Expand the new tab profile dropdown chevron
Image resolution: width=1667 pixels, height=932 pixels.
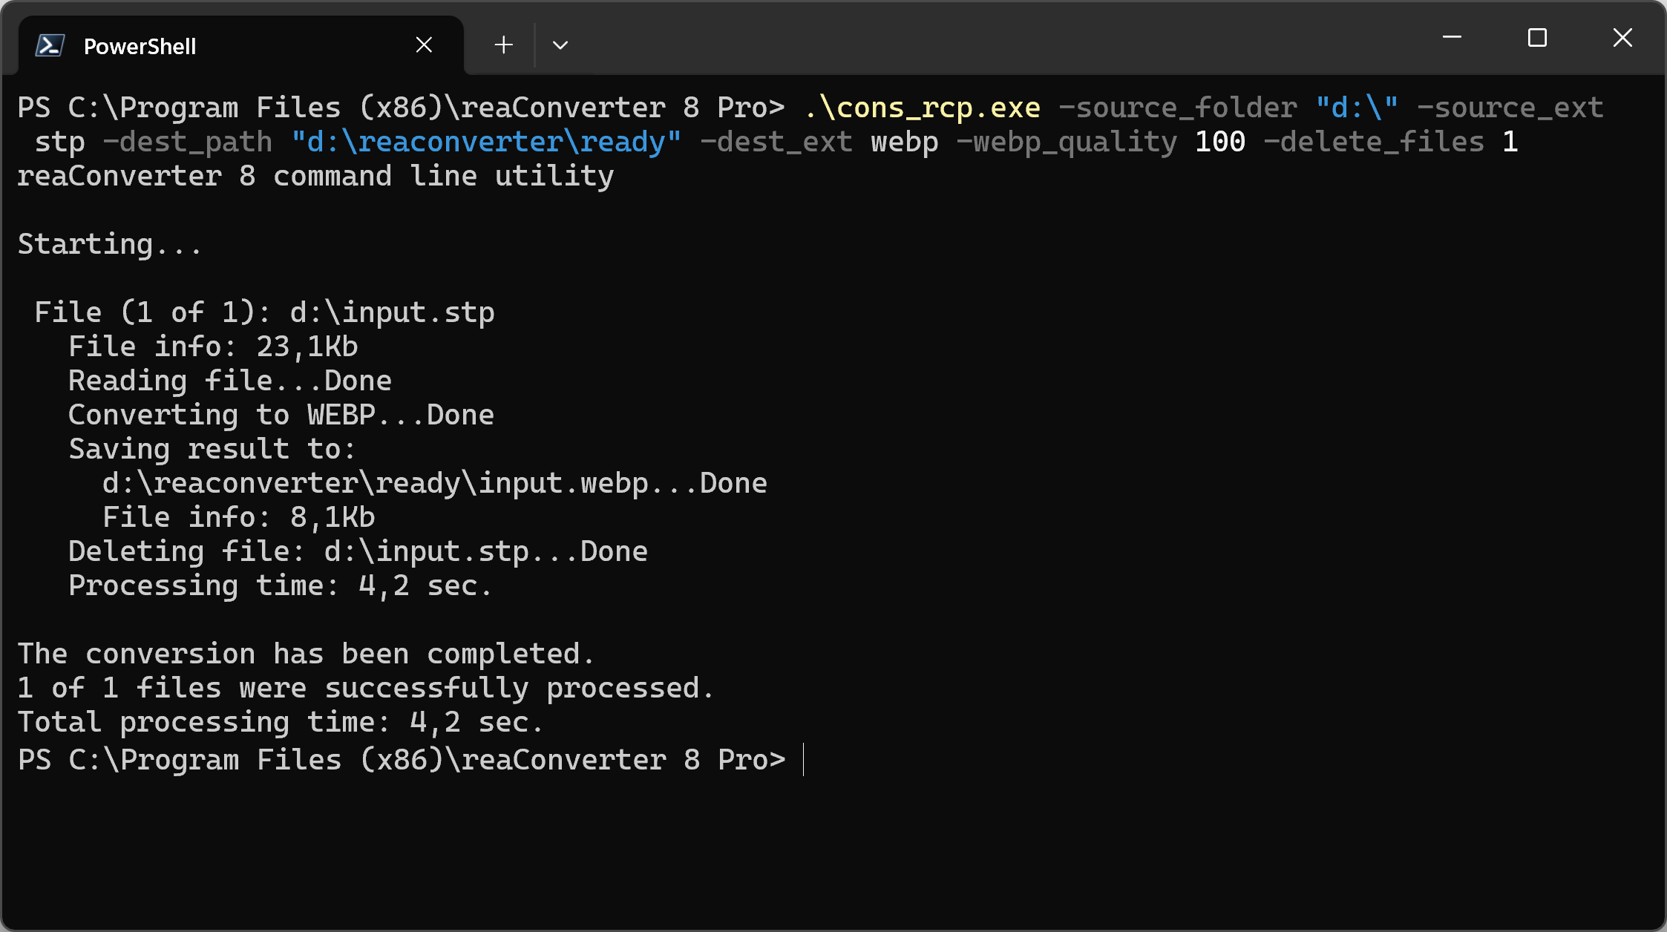560,45
